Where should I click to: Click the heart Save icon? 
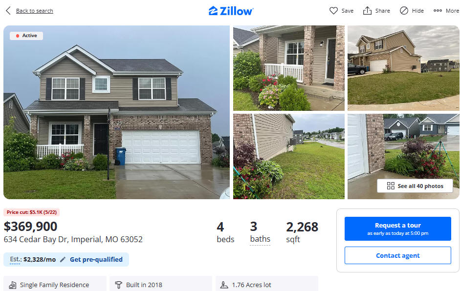(x=333, y=11)
